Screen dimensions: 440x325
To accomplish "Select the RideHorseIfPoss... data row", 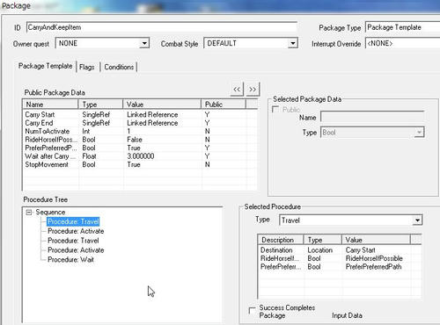I will pyautogui.click(x=140, y=140).
